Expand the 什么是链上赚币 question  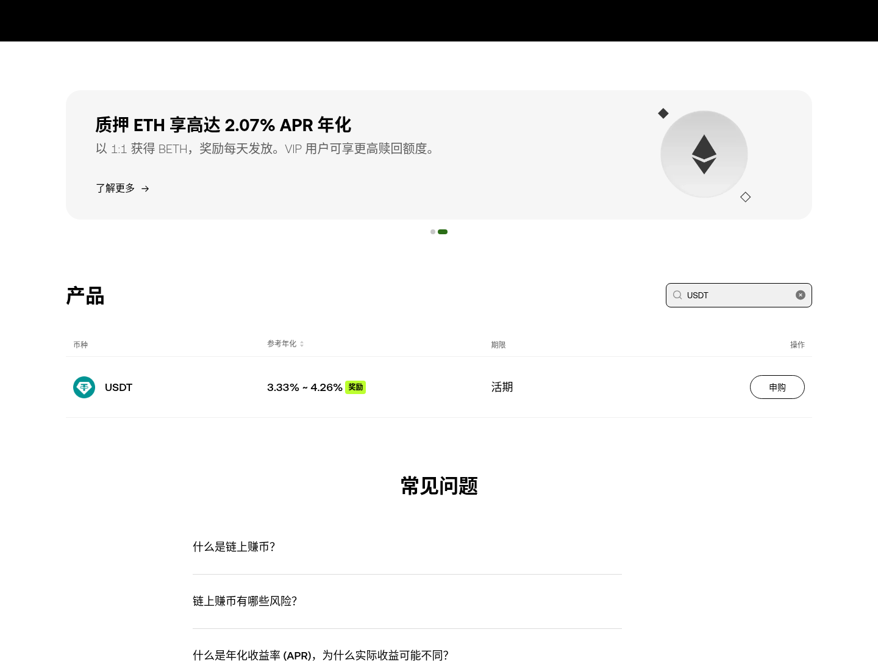coord(407,547)
